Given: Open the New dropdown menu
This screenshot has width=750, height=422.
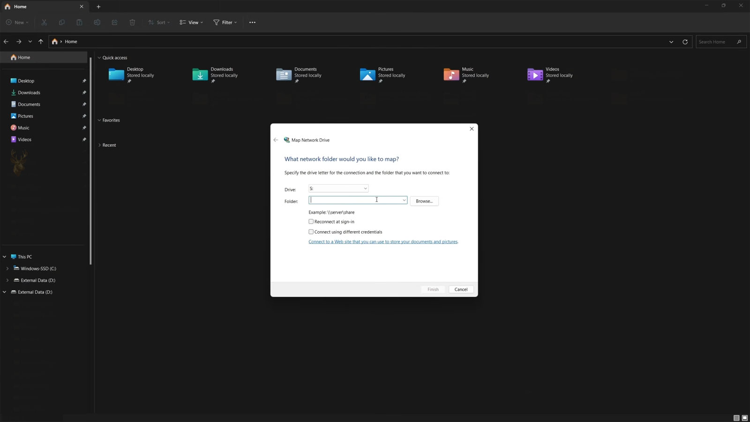Looking at the screenshot, I should point(17,23).
